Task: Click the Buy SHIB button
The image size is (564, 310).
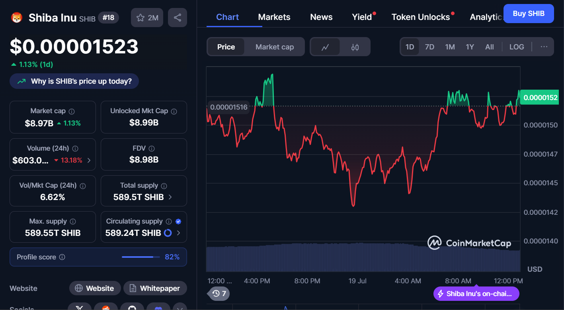Action: [x=529, y=14]
